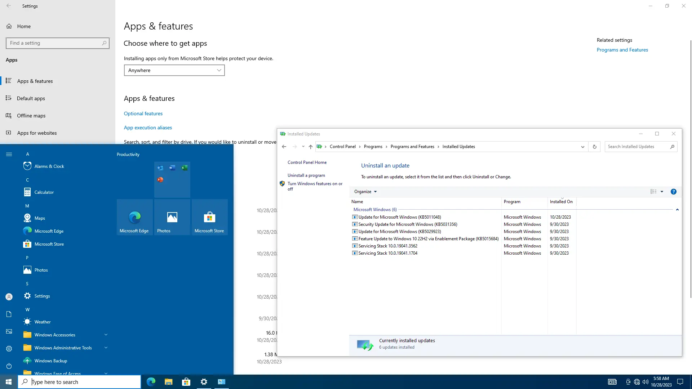This screenshot has width=692, height=389.
Task: Click the refresh icon in Installed Updates
Action: (594, 147)
